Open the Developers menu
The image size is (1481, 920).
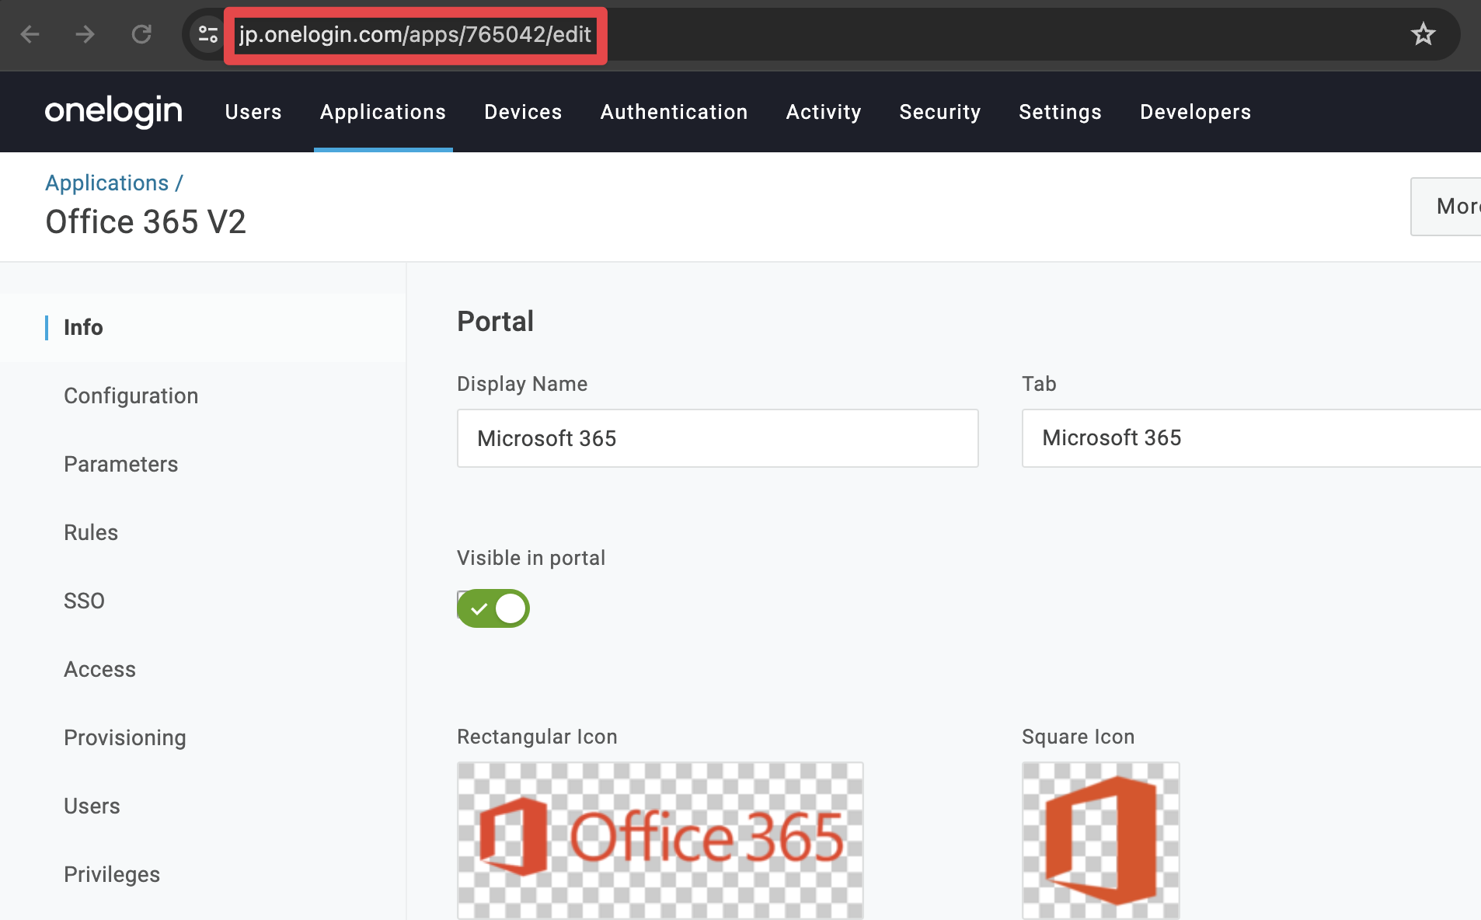1195,112
